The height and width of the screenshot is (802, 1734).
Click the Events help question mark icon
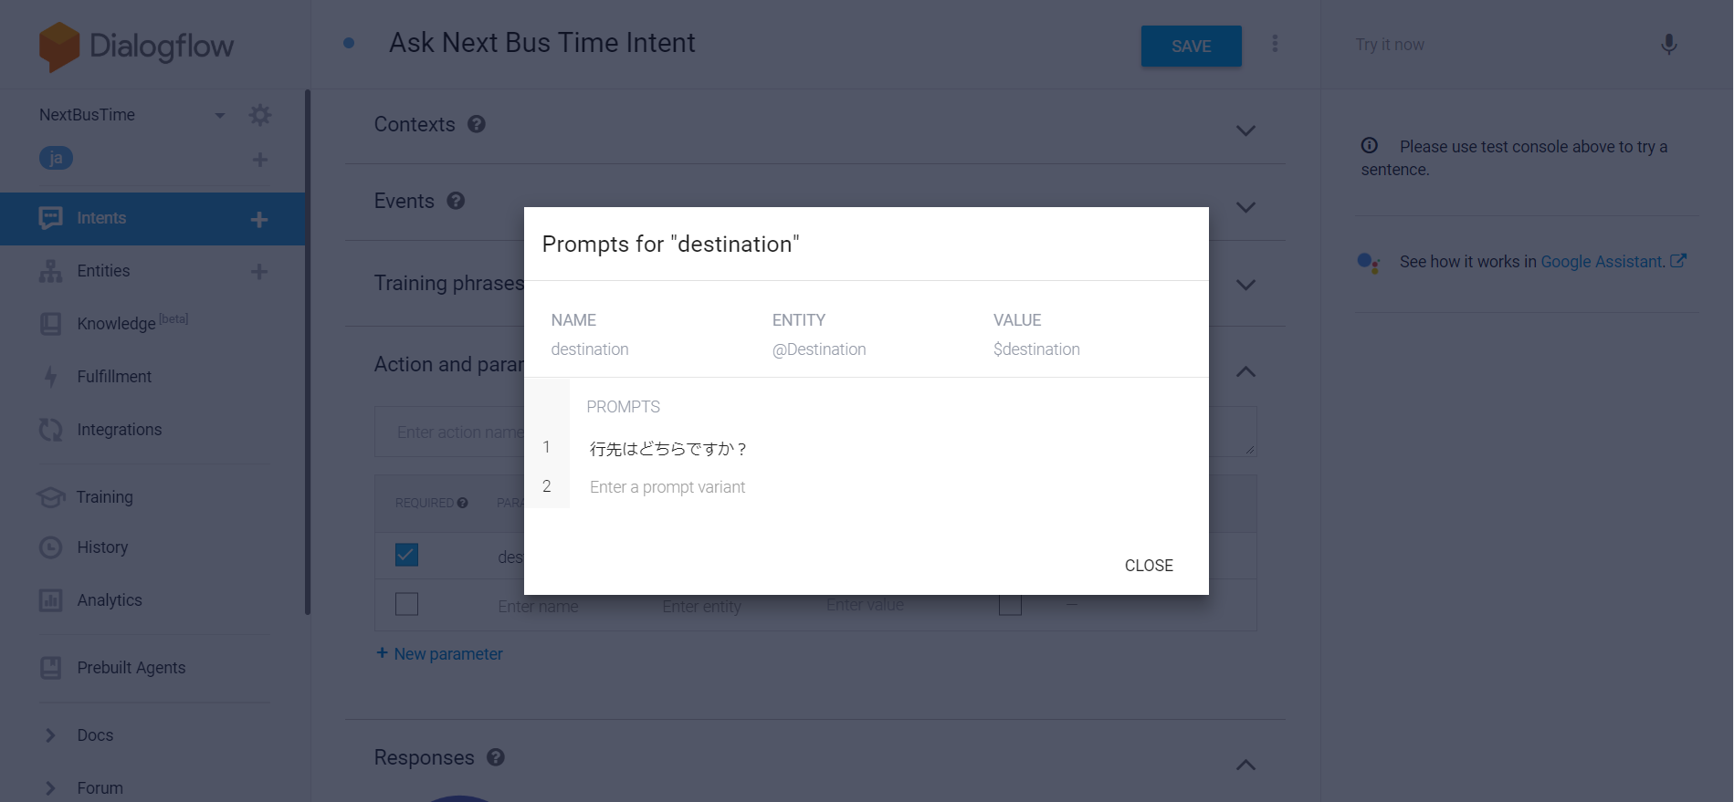pos(456,201)
